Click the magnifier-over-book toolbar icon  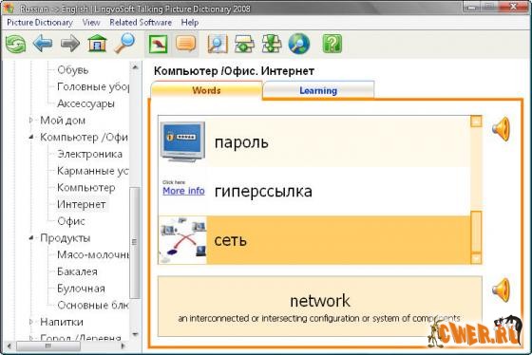coord(218,44)
